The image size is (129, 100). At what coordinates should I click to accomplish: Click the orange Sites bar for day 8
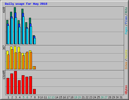point(35,68)
